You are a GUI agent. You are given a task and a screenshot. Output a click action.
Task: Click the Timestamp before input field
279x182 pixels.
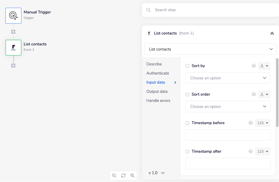228,135
